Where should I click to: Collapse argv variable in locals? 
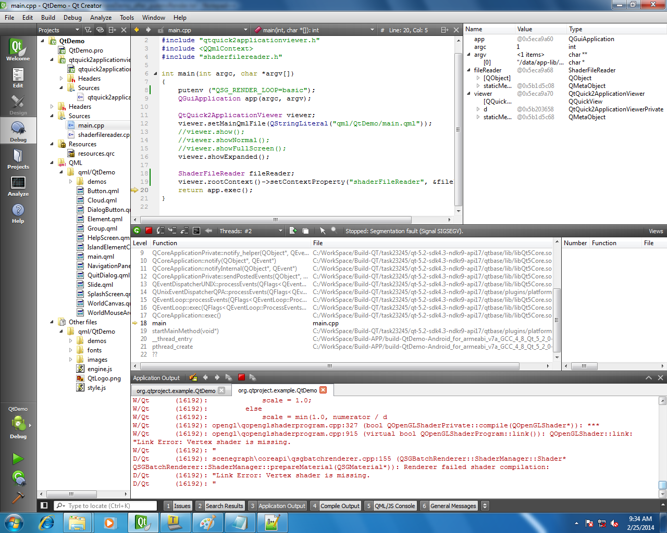(468, 54)
